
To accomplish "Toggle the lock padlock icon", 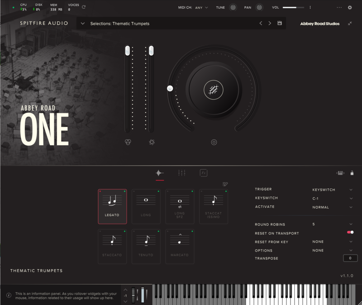I will click(352, 173).
